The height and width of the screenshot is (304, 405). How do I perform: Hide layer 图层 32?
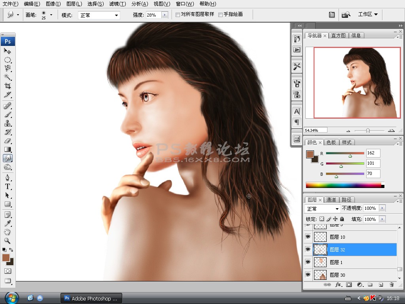coord(308,249)
